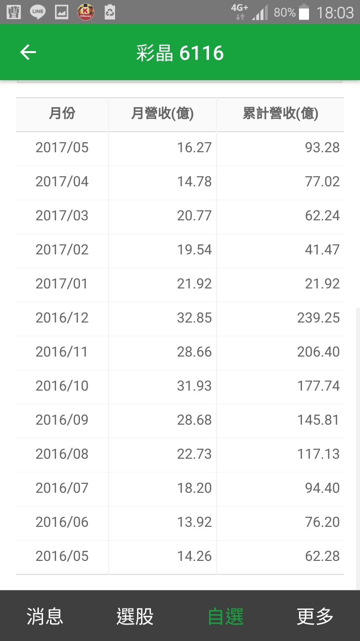Tap the leftmost notification icon in status bar
Screen dimensions: 360x641
pos(13,12)
